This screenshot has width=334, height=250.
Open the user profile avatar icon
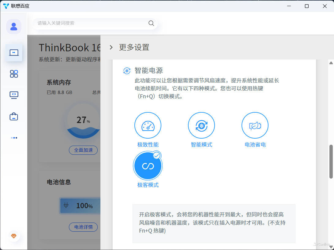(x=14, y=27)
